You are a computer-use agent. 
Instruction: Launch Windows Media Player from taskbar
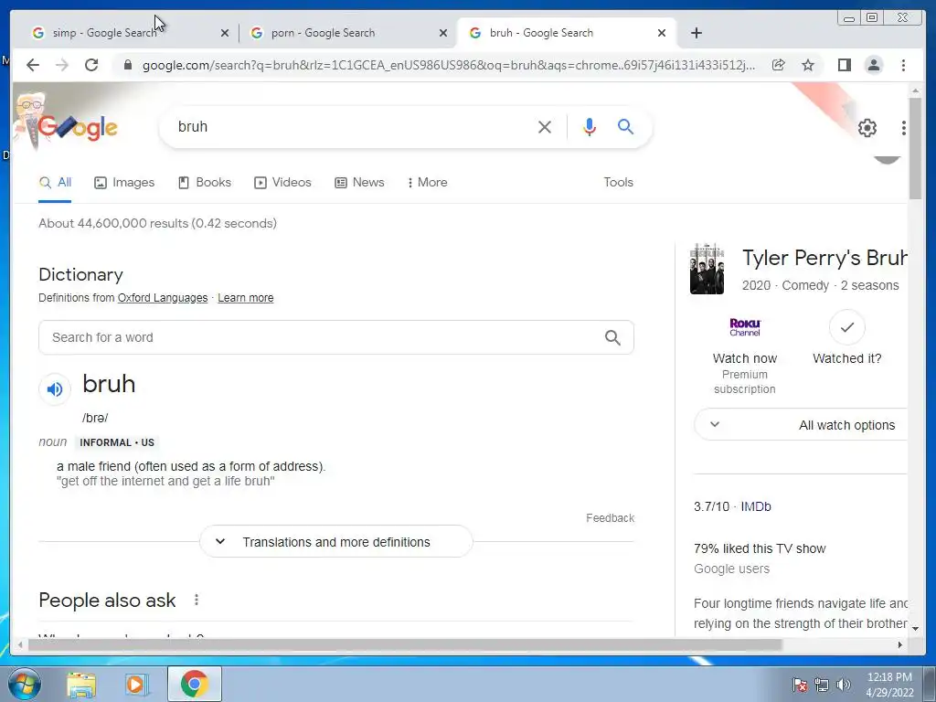136,684
